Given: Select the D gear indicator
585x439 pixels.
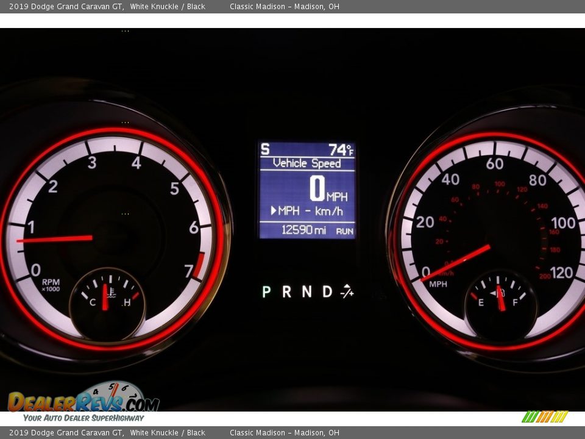Looking at the screenshot, I should pyautogui.click(x=327, y=291).
